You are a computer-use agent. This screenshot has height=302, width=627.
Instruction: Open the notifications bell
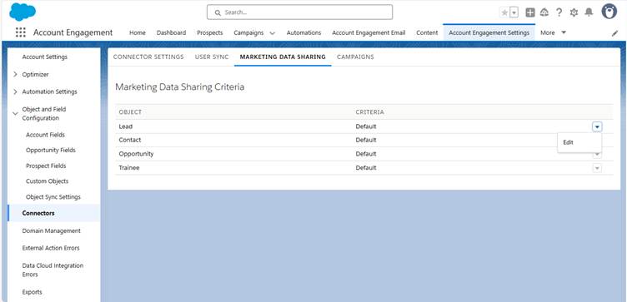click(x=589, y=12)
